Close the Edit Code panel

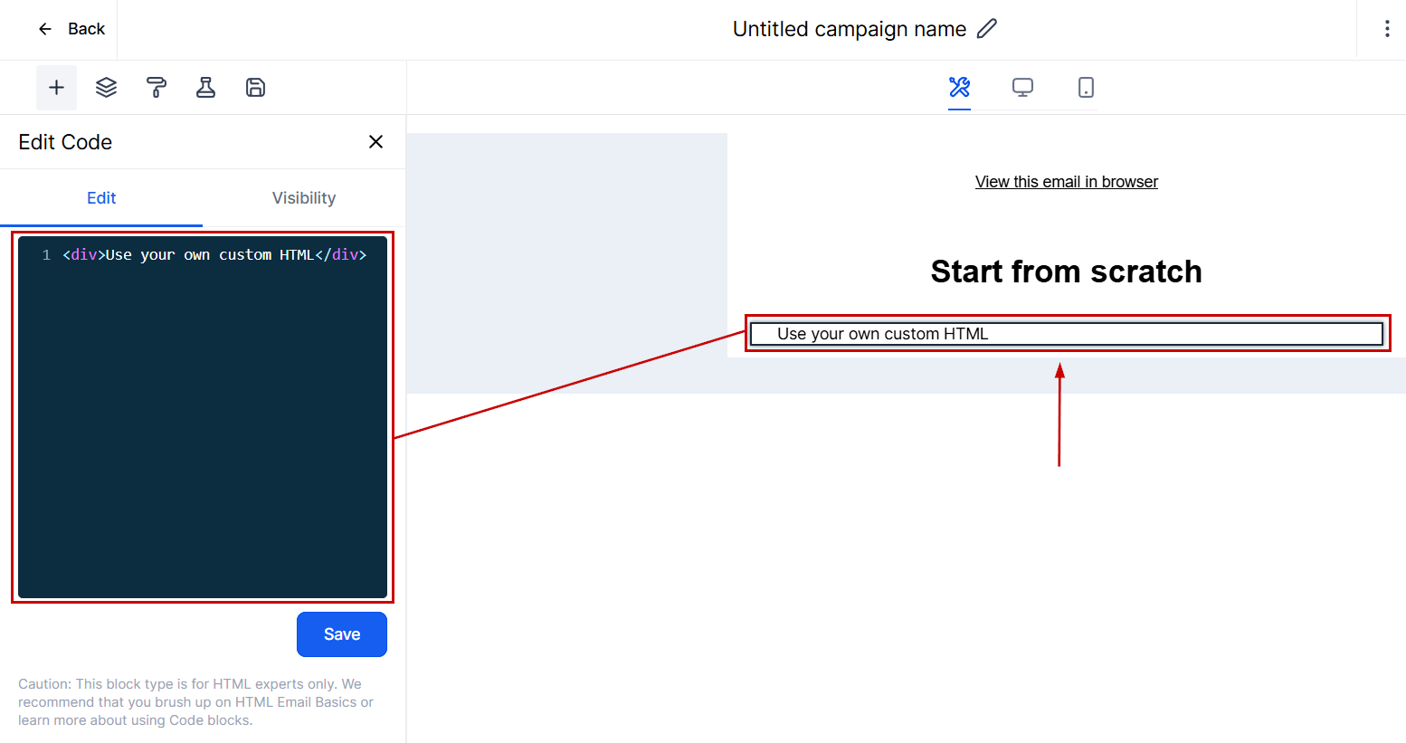click(x=375, y=142)
